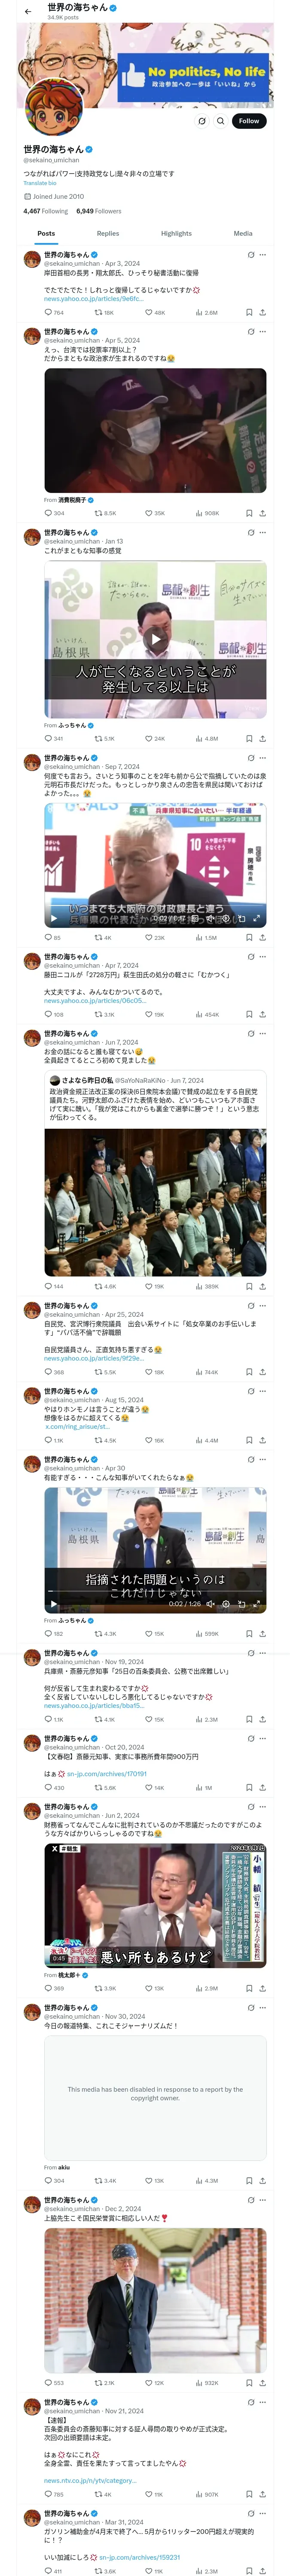
Task: Open the three-dot More menu on the Apr 25, 2024 post
Action: pyautogui.click(x=263, y=1305)
